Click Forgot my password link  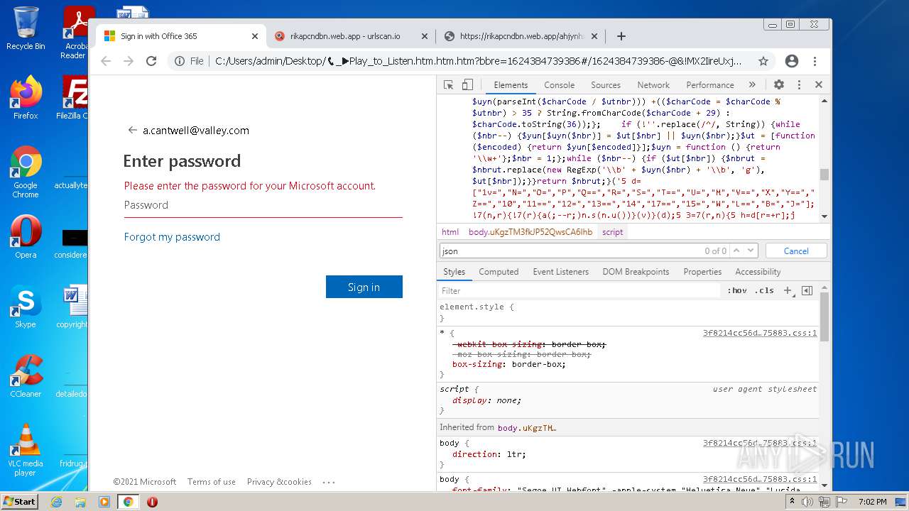click(x=172, y=237)
